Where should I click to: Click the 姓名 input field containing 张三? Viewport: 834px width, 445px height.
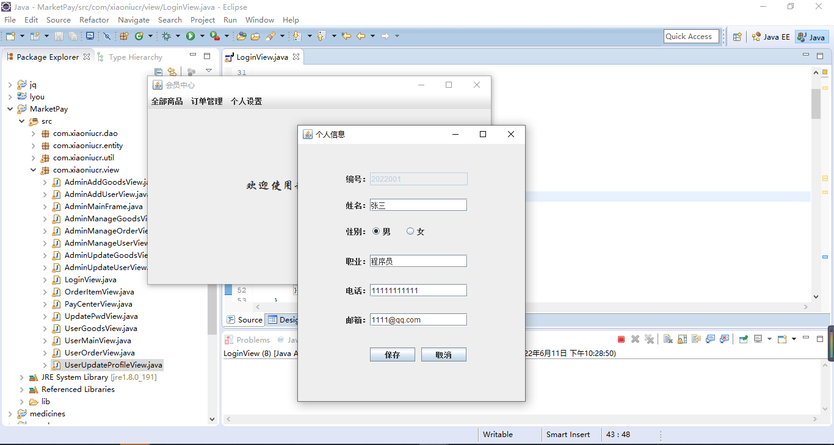click(x=418, y=205)
